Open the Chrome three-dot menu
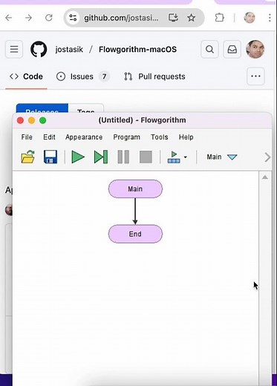 [x=270, y=18]
